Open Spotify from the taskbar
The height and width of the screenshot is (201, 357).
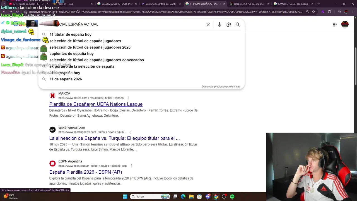tap(232, 197)
